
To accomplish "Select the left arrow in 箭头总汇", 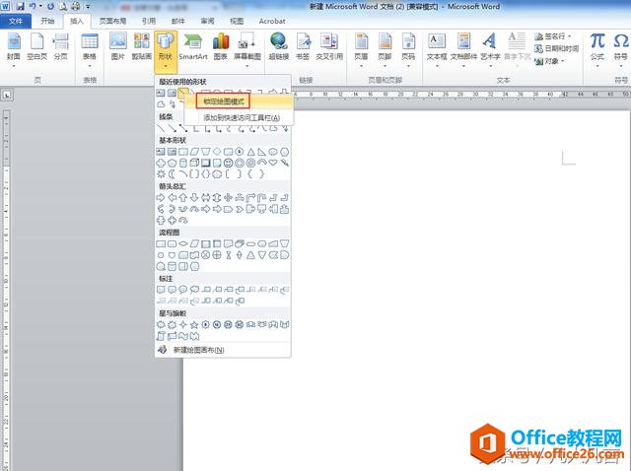I will pyautogui.click(x=172, y=197).
